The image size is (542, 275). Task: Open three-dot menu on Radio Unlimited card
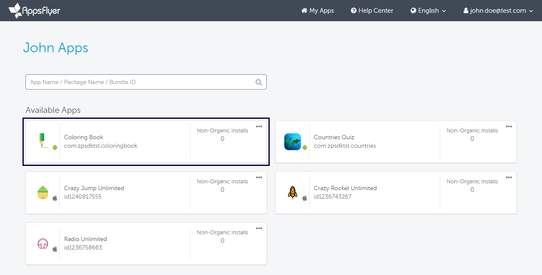coord(259,228)
